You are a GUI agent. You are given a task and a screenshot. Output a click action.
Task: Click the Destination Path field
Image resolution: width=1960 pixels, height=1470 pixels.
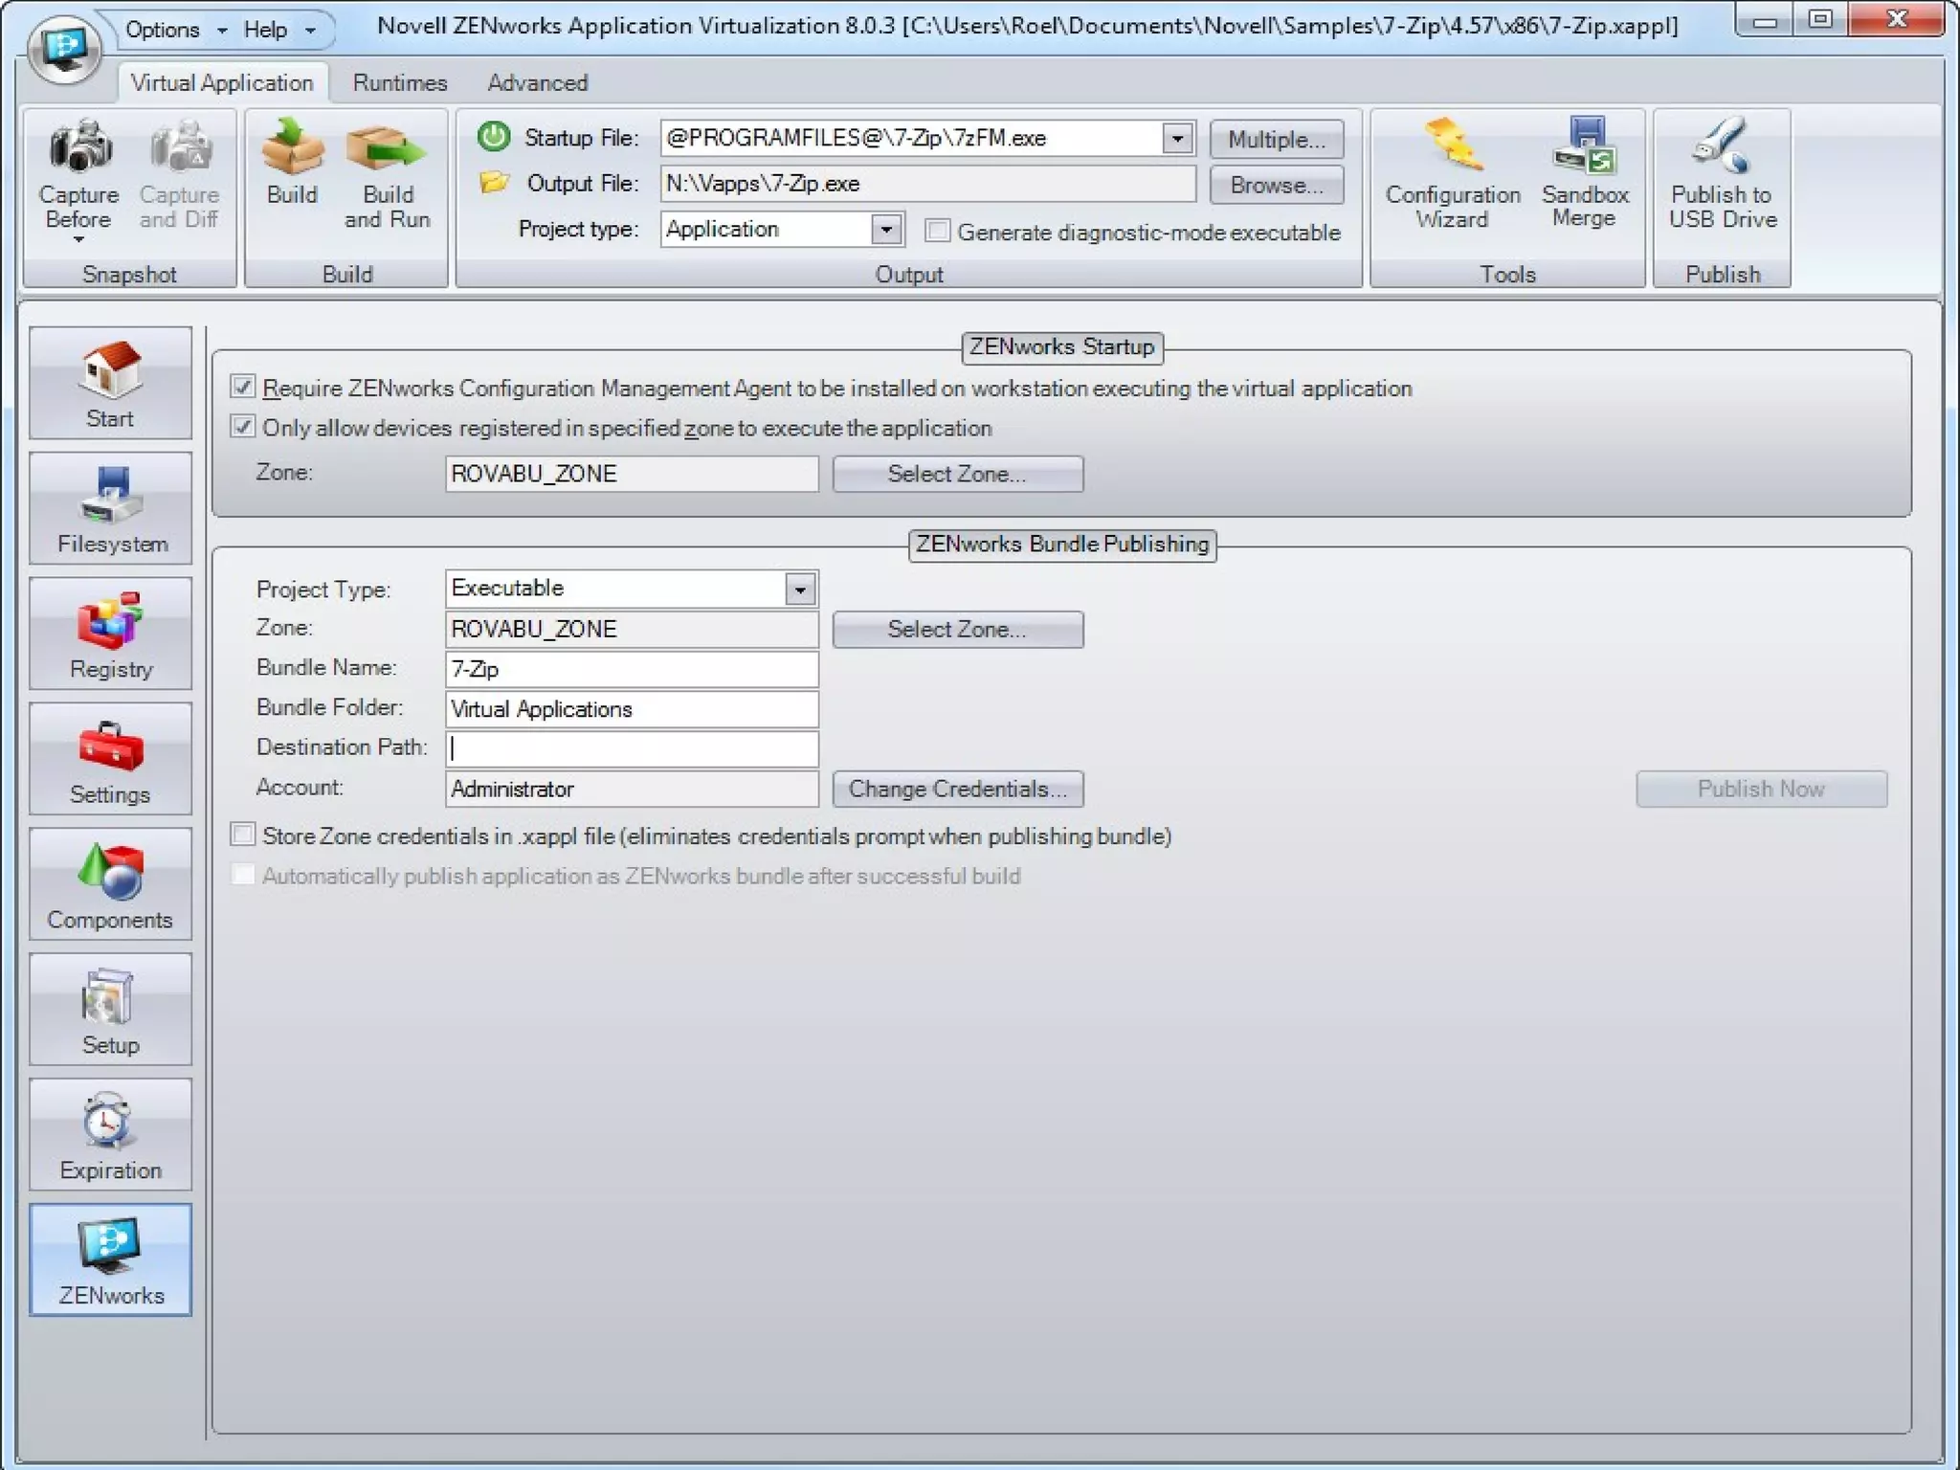point(632,748)
